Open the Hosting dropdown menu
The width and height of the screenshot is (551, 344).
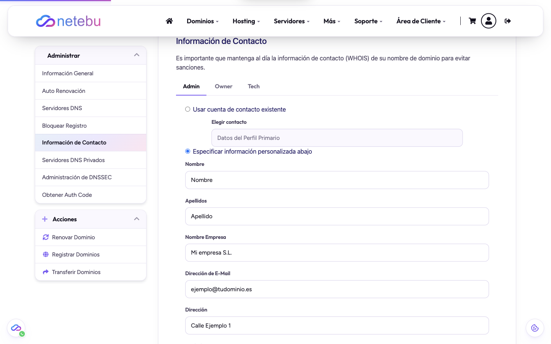[246, 21]
